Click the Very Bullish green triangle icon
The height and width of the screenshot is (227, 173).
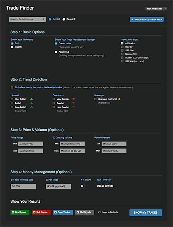click(32, 99)
